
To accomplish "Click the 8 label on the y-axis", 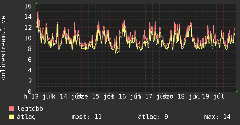I will [x=30, y=49].
